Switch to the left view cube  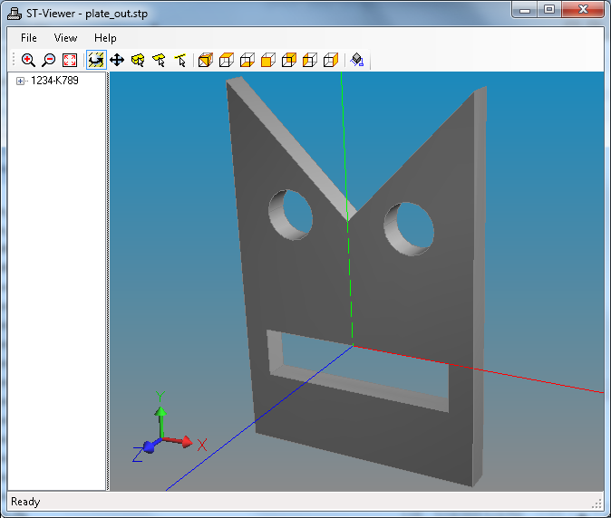[x=310, y=60]
